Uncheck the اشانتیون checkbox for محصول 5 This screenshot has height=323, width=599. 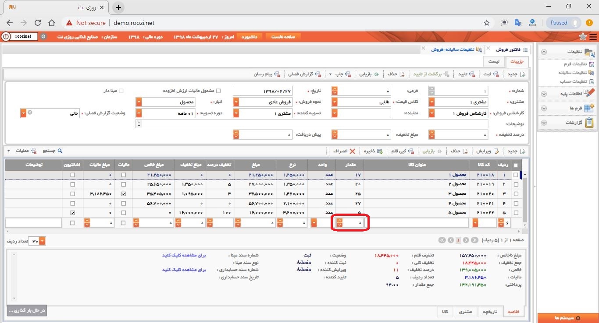72,213
